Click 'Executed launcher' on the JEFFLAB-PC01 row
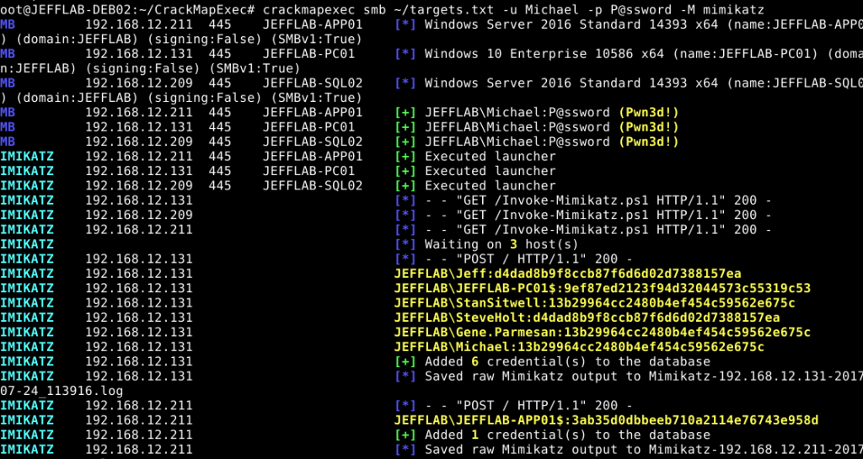Viewport: 863px width, 459px height. coord(490,171)
